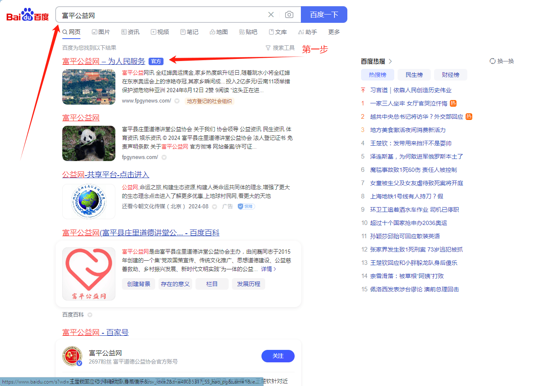Screen dimensions: 537x386
Task: Open 富平公益网 - 百家号 result link
Action: coord(95,332)
